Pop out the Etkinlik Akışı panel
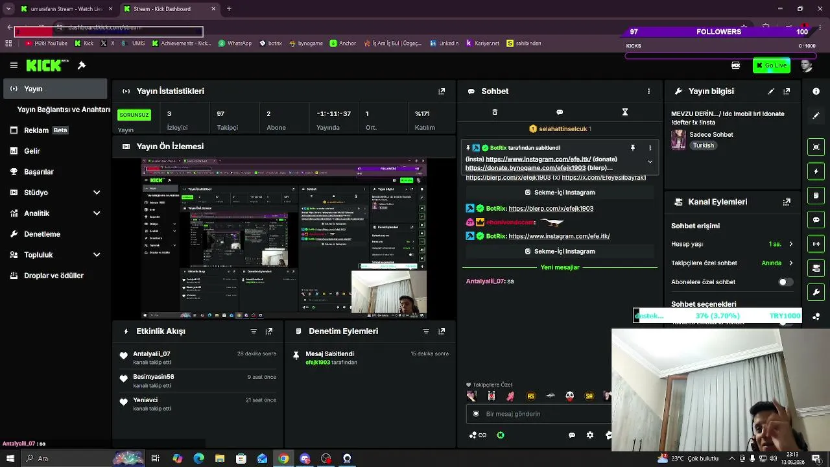Viewport: 830px width, 467px height. (269, 331)
